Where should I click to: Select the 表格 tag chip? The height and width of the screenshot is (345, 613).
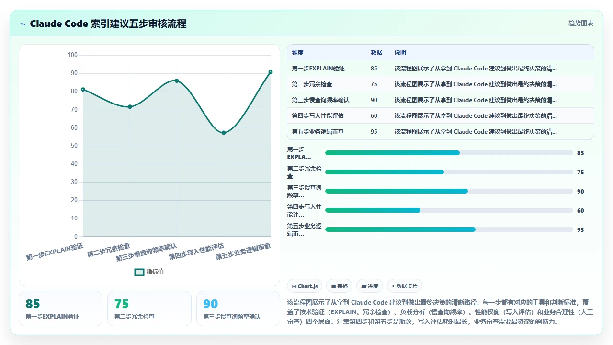[340, 286]
